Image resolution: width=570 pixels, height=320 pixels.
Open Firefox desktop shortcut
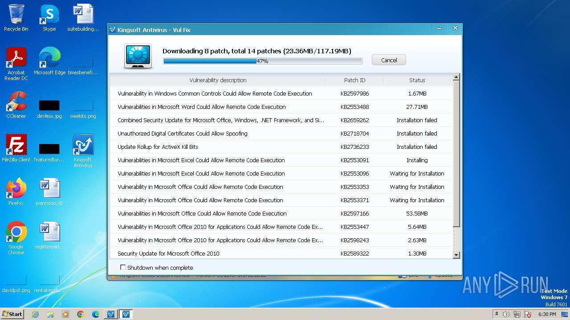click(16, 192)
